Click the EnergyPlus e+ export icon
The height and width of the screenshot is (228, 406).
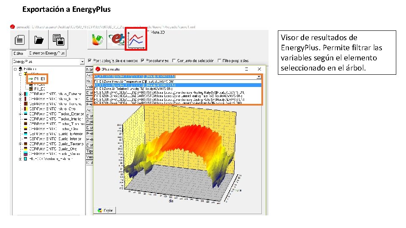(x=117, y=40)
